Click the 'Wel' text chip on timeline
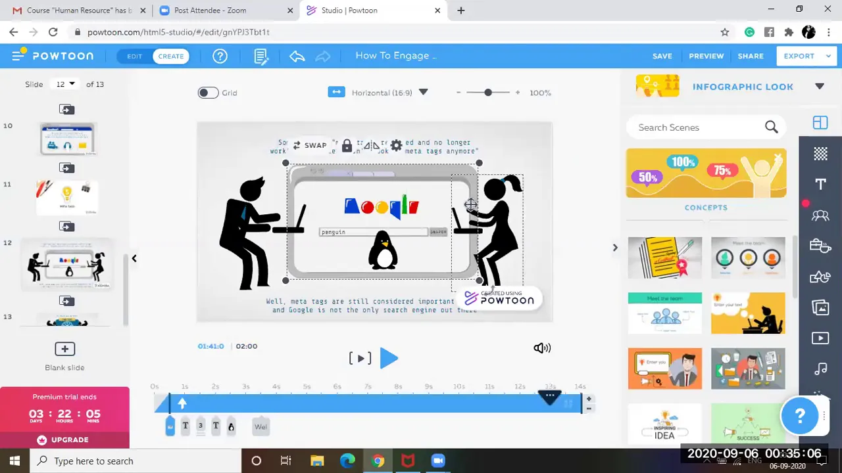Image resolution: width=842 pixels, height=473 pixels. click(260, 426)
